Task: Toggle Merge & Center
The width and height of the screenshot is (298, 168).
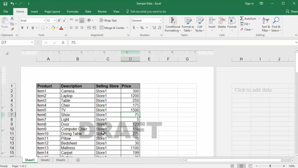Action: [x=112, y=28]
